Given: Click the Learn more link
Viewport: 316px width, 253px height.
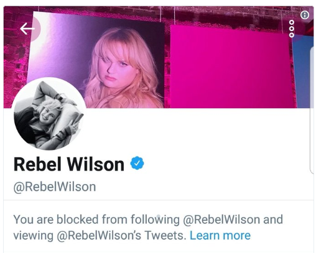Looking at the screenshot, I should coord(220,236).
